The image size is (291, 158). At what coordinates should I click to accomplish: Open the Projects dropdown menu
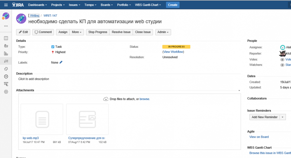[x=58, y=5]
